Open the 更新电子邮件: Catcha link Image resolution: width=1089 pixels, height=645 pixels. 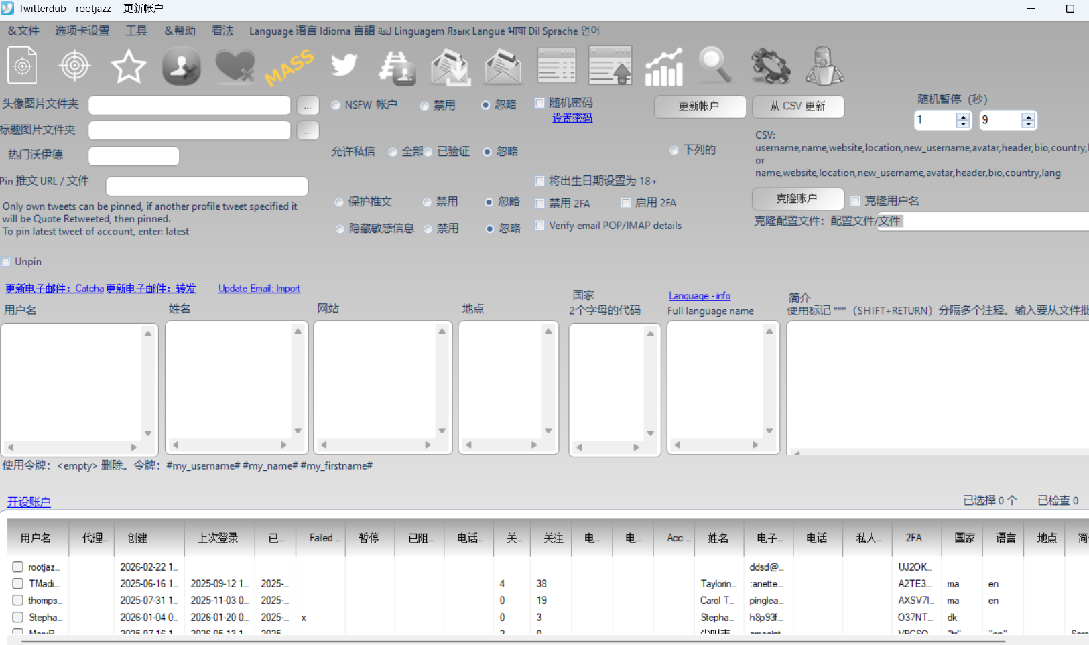pyautogui.click(x=55, y=289)
